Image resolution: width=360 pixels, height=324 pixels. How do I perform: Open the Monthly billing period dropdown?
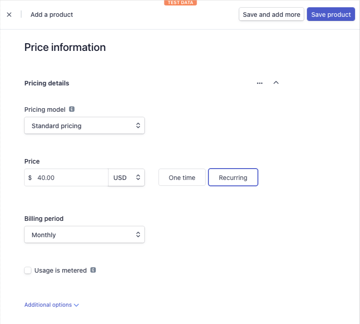pos(84,234)
